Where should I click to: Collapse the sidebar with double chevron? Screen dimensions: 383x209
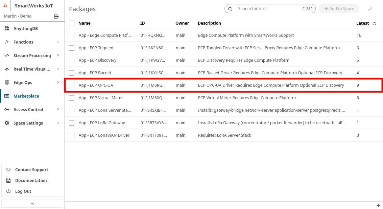pos(32,203)
